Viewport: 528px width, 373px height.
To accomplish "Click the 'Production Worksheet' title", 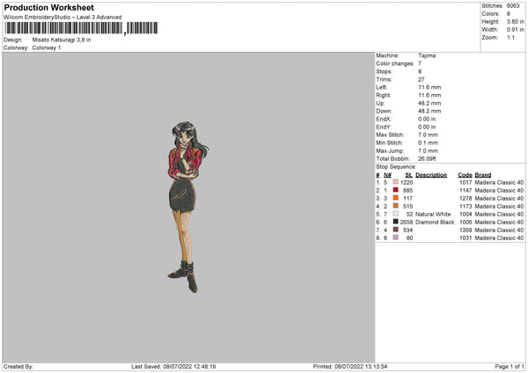I will point(48,7).
